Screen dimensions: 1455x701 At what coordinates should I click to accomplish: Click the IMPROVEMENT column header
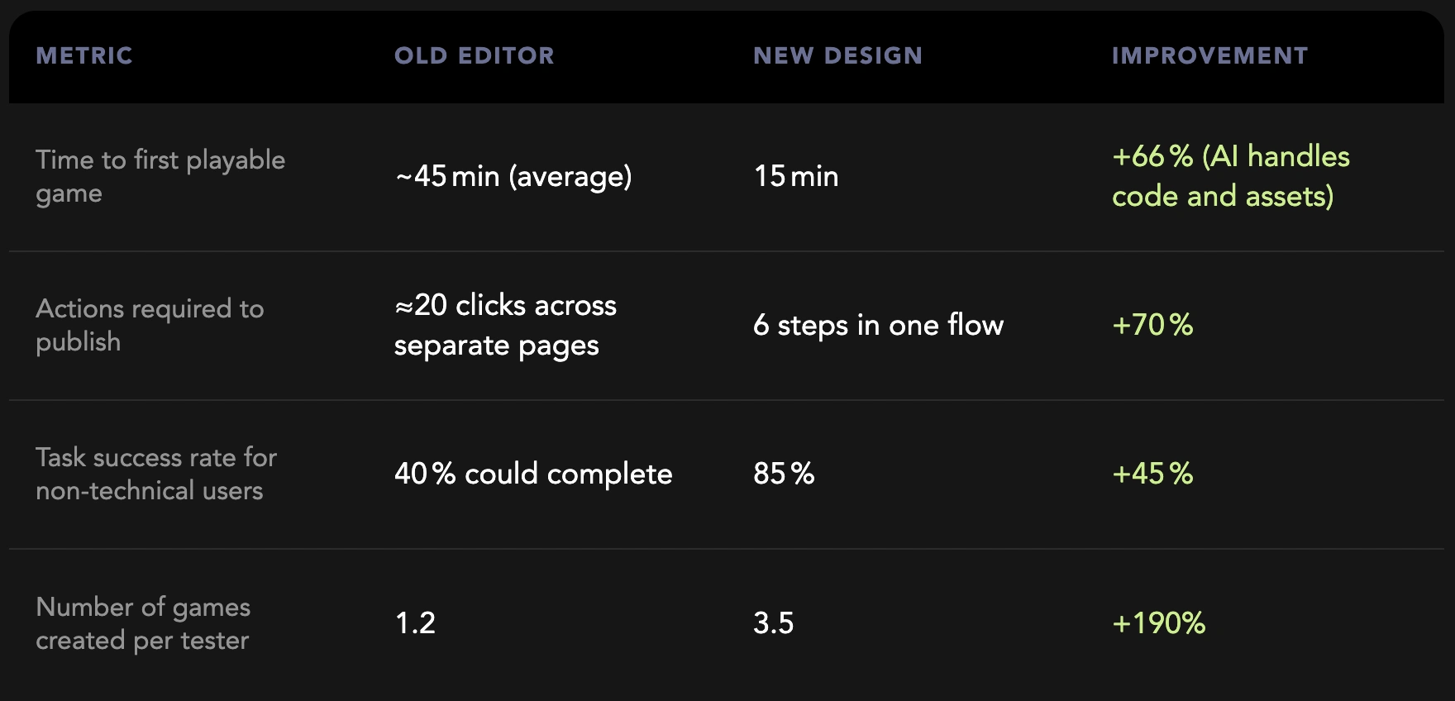coord(1209,55)
